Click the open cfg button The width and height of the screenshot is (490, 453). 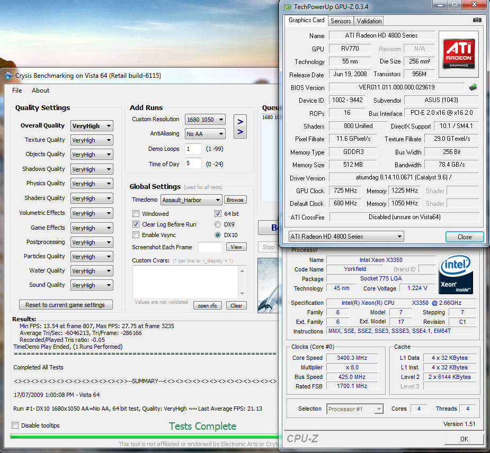tap(207, 306)
